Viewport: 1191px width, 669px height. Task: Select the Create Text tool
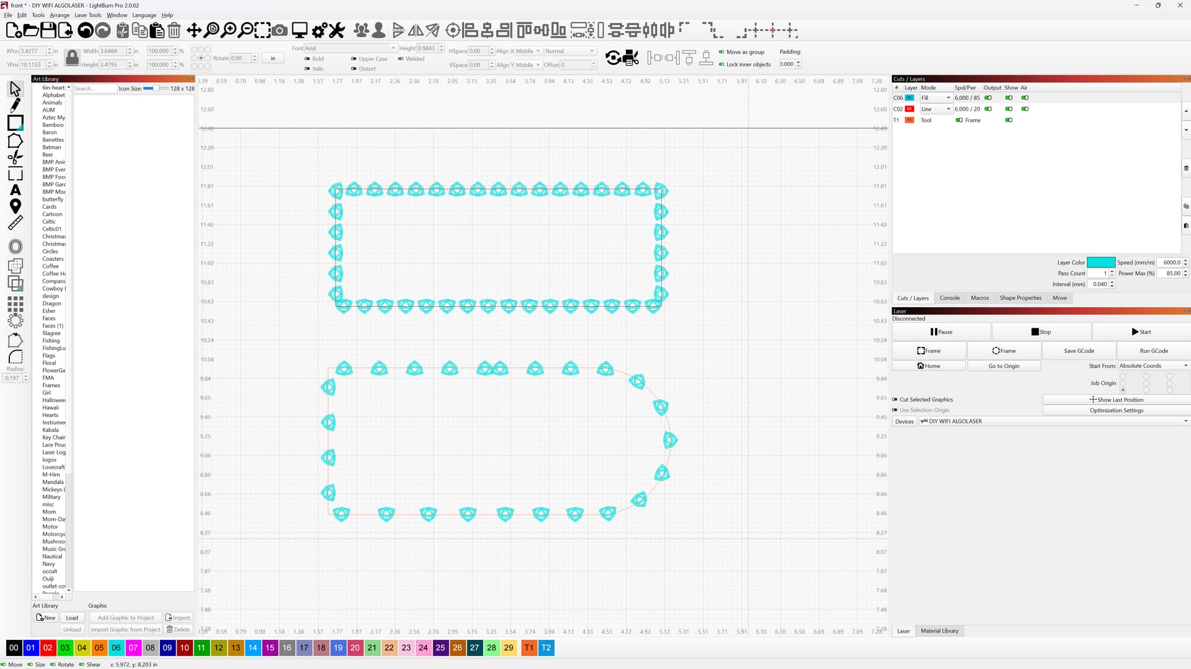(16, 190)
